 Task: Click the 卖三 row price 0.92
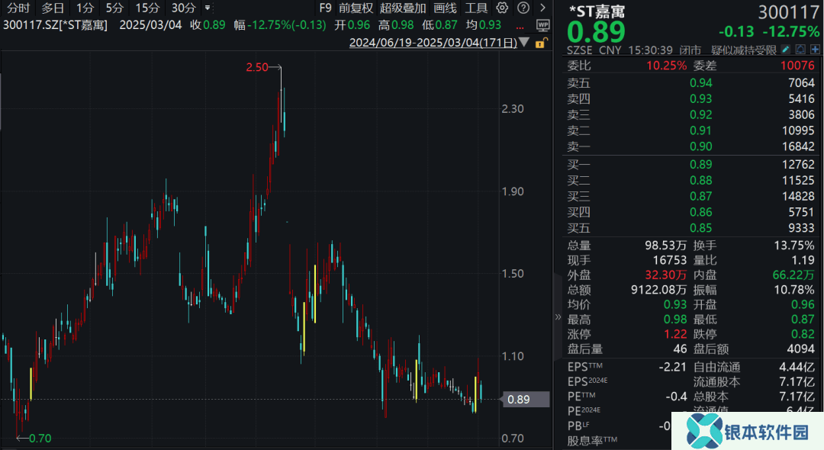(x=701, y=114)
